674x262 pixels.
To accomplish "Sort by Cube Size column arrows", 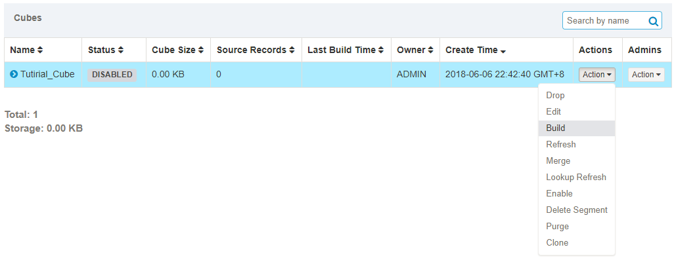I will point(201,50).
